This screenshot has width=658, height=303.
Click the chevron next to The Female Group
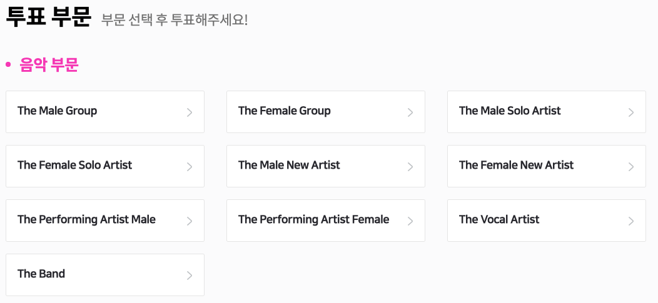click(410, 112)
